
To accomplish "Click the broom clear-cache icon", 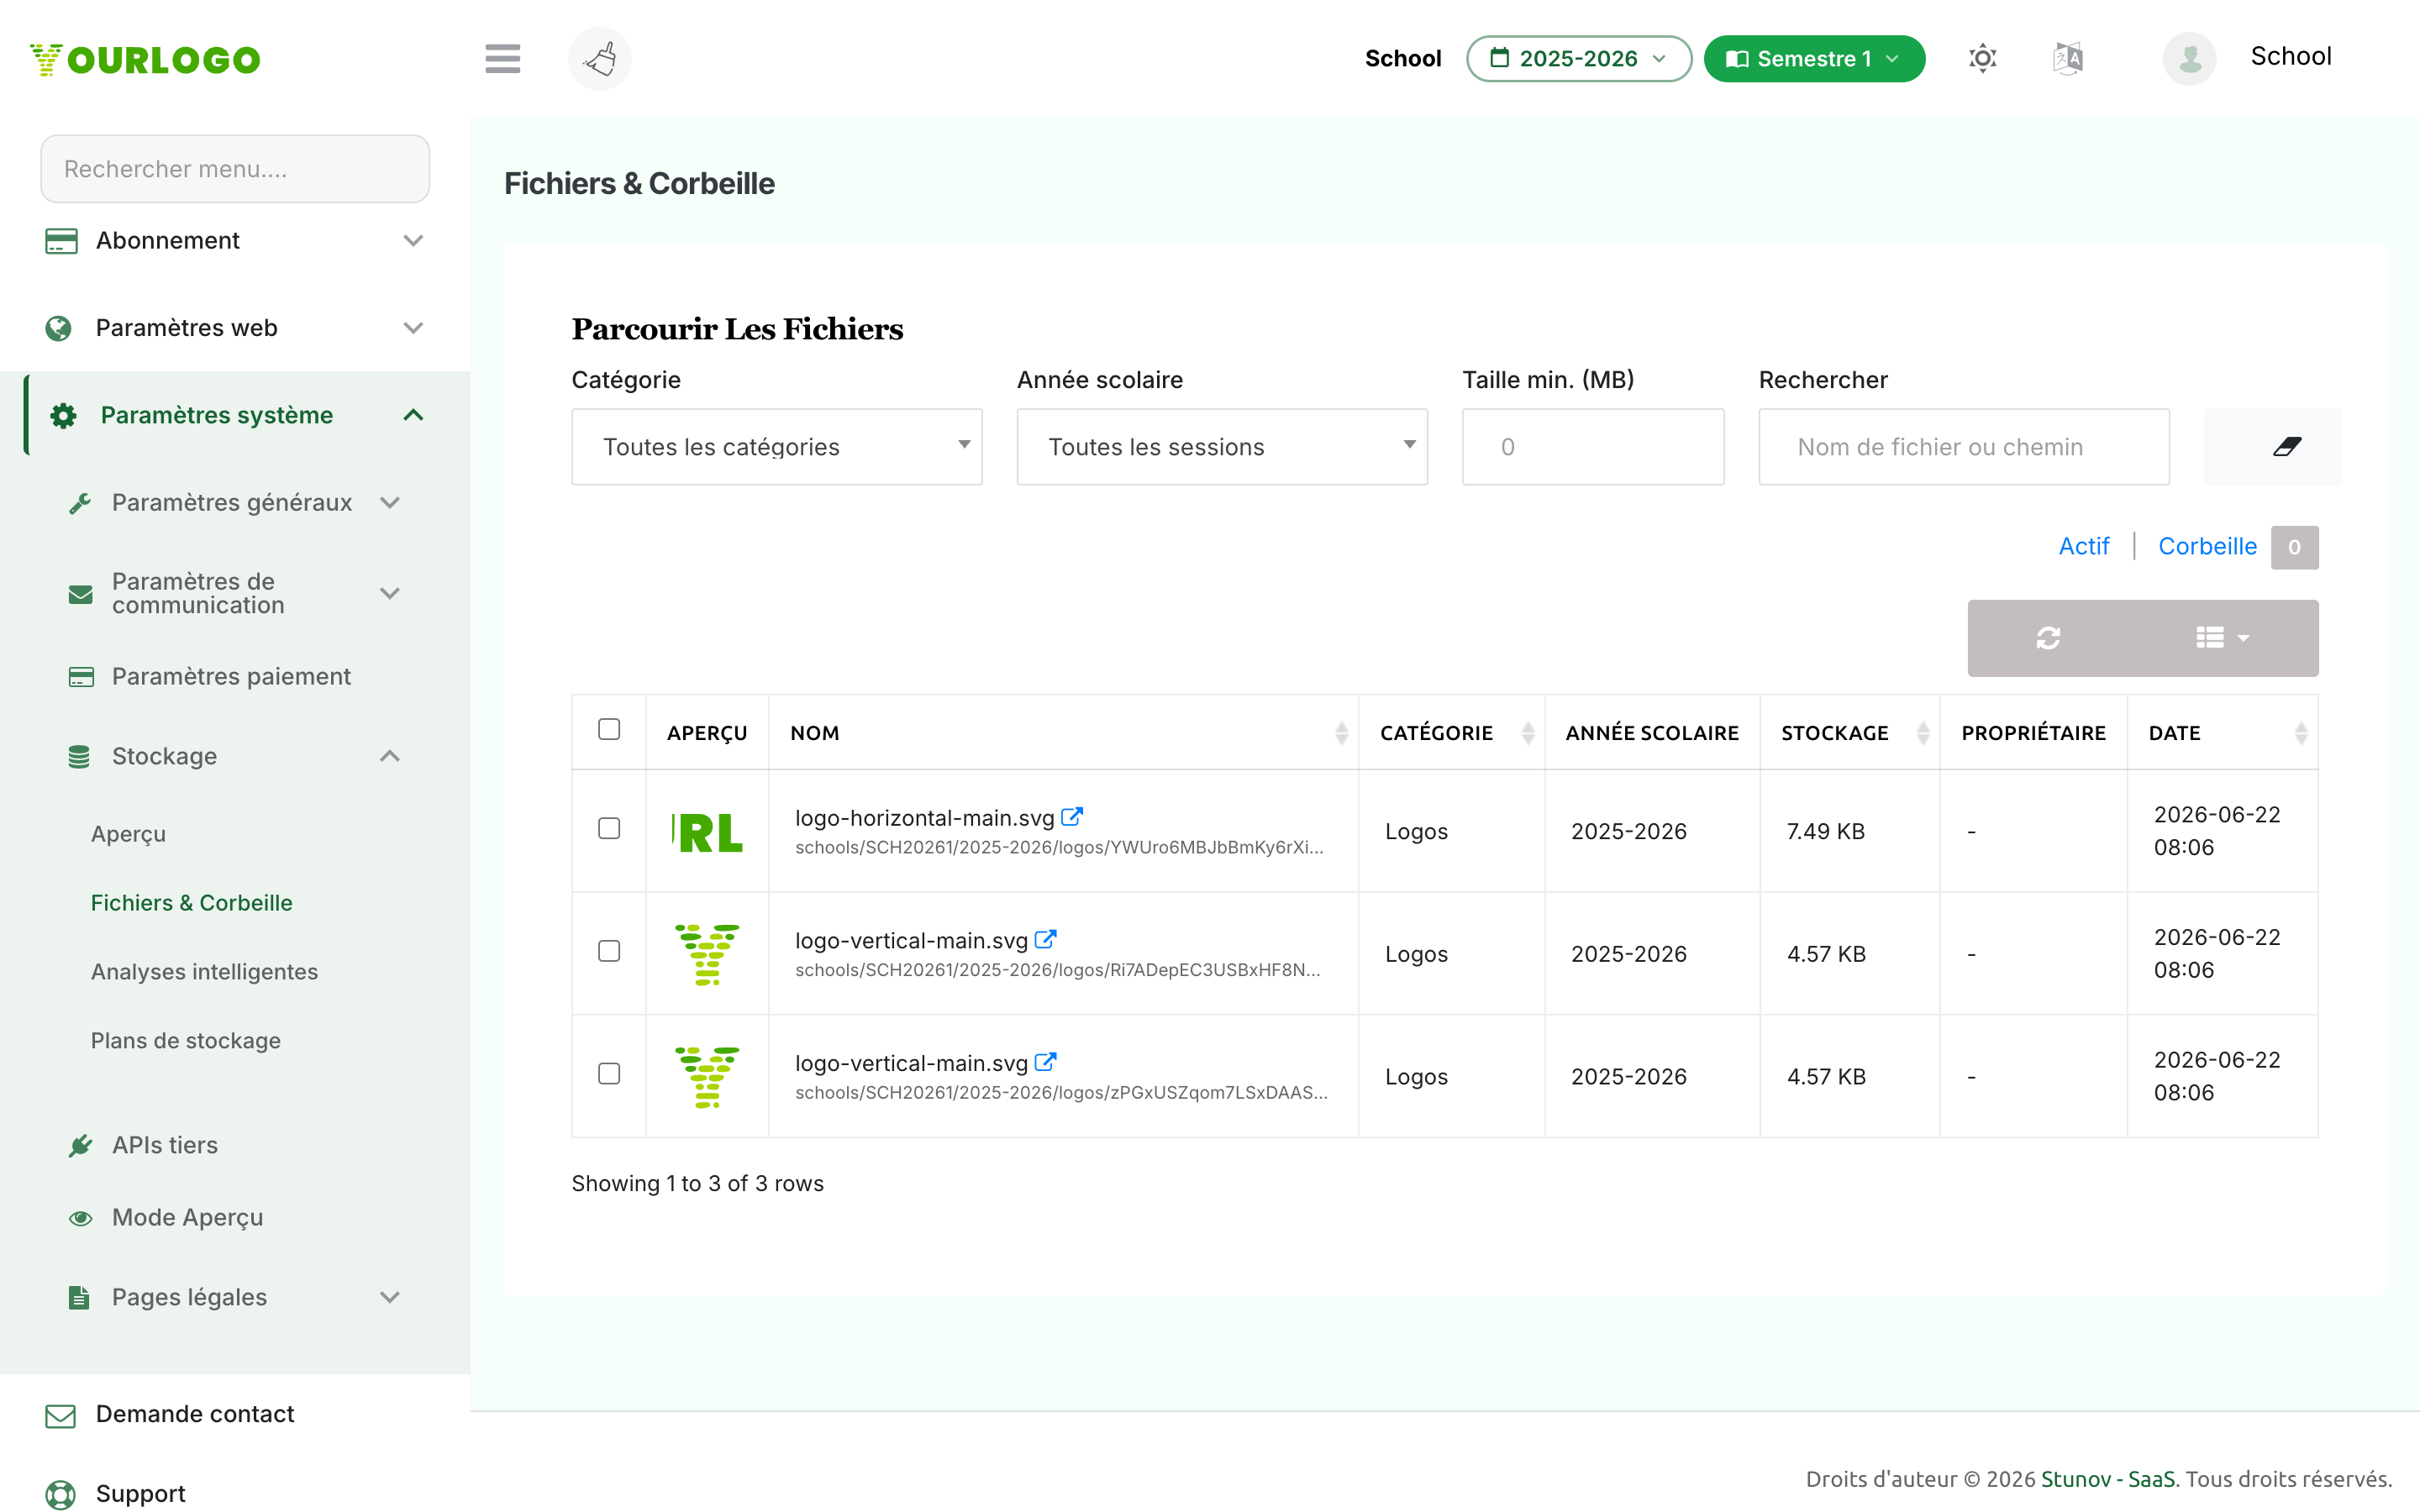I will (600, 58).
